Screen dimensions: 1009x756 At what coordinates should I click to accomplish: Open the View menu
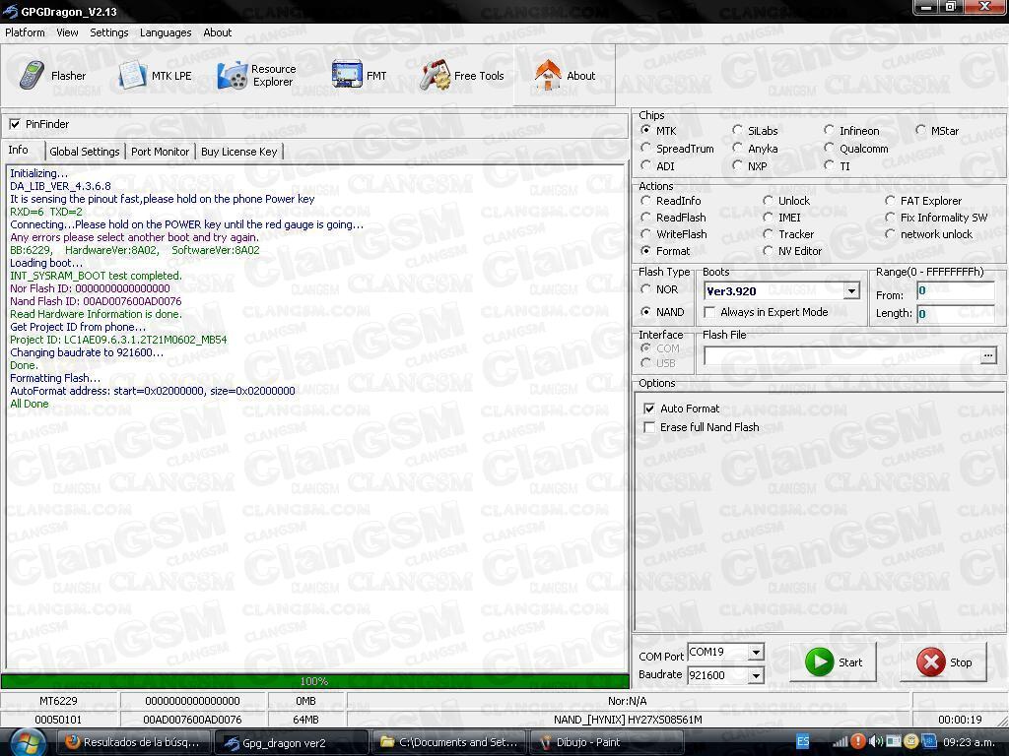67,32
